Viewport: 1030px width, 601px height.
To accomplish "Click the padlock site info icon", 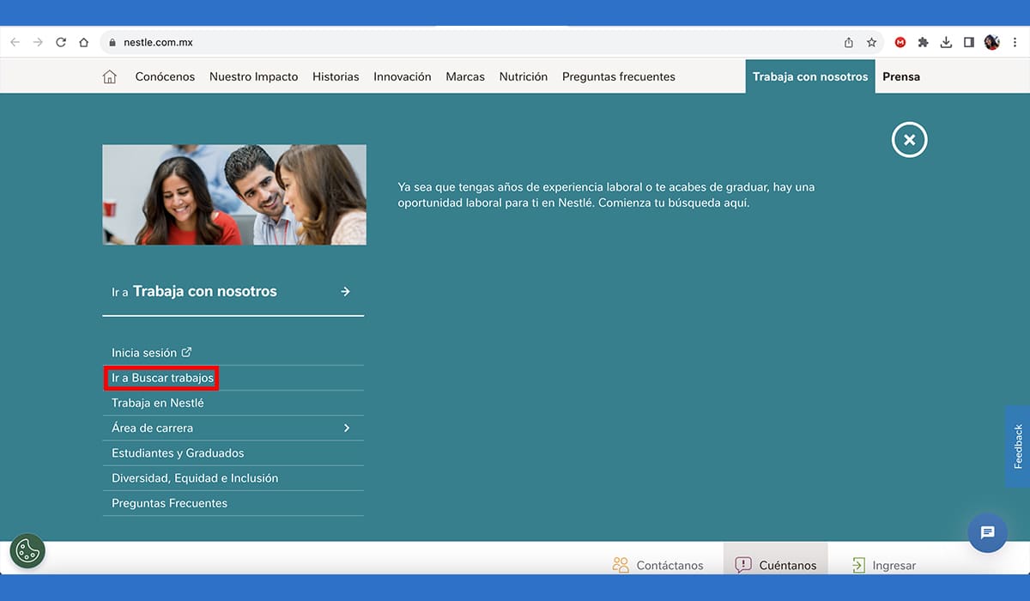I will click(112, 42).
